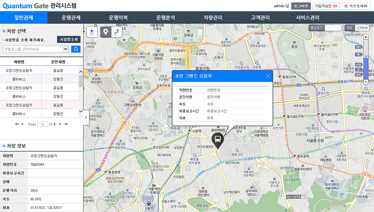
Task: Go to last page of vehicle list
Action: [x=66, y=124]
